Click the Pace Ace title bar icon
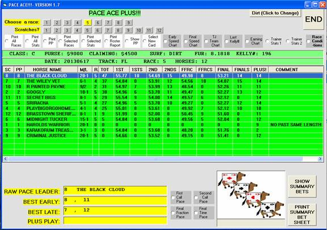This screenshot has width=327, height=230. click(5, 5)
